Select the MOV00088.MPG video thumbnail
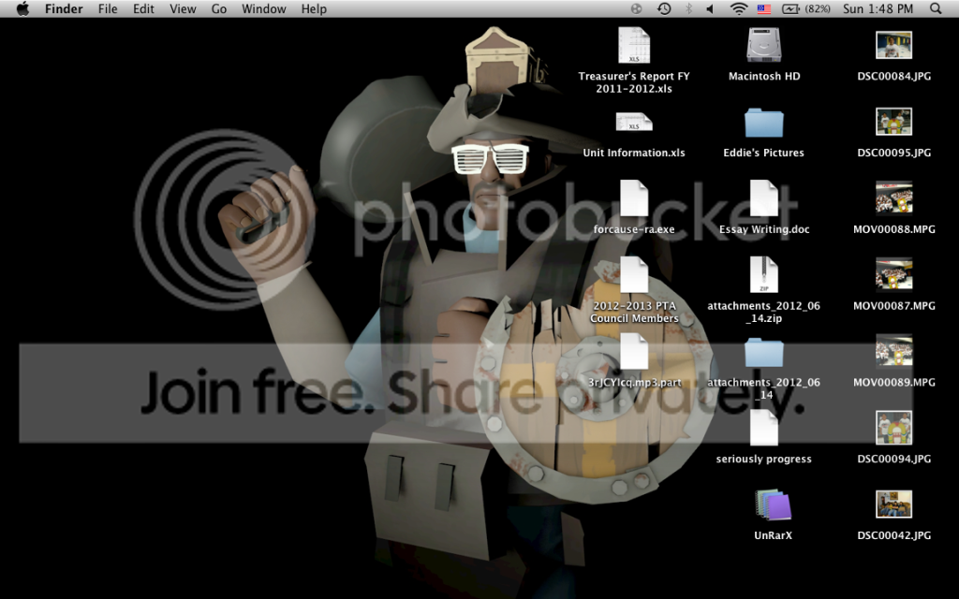This screenshot has height=599, width=959. click(x=893, y=198)
